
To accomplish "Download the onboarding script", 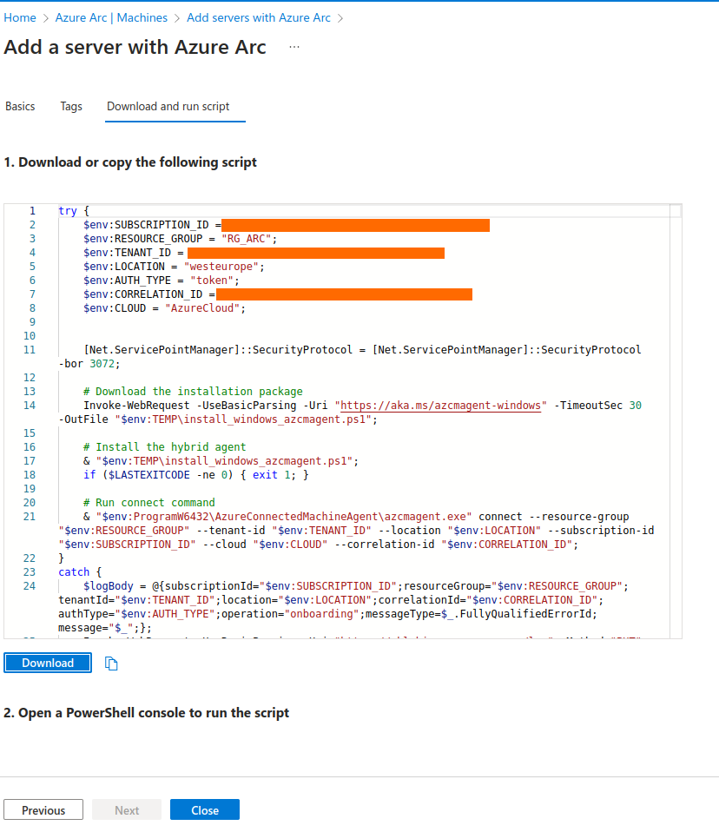I will click(x=48, y=663).
